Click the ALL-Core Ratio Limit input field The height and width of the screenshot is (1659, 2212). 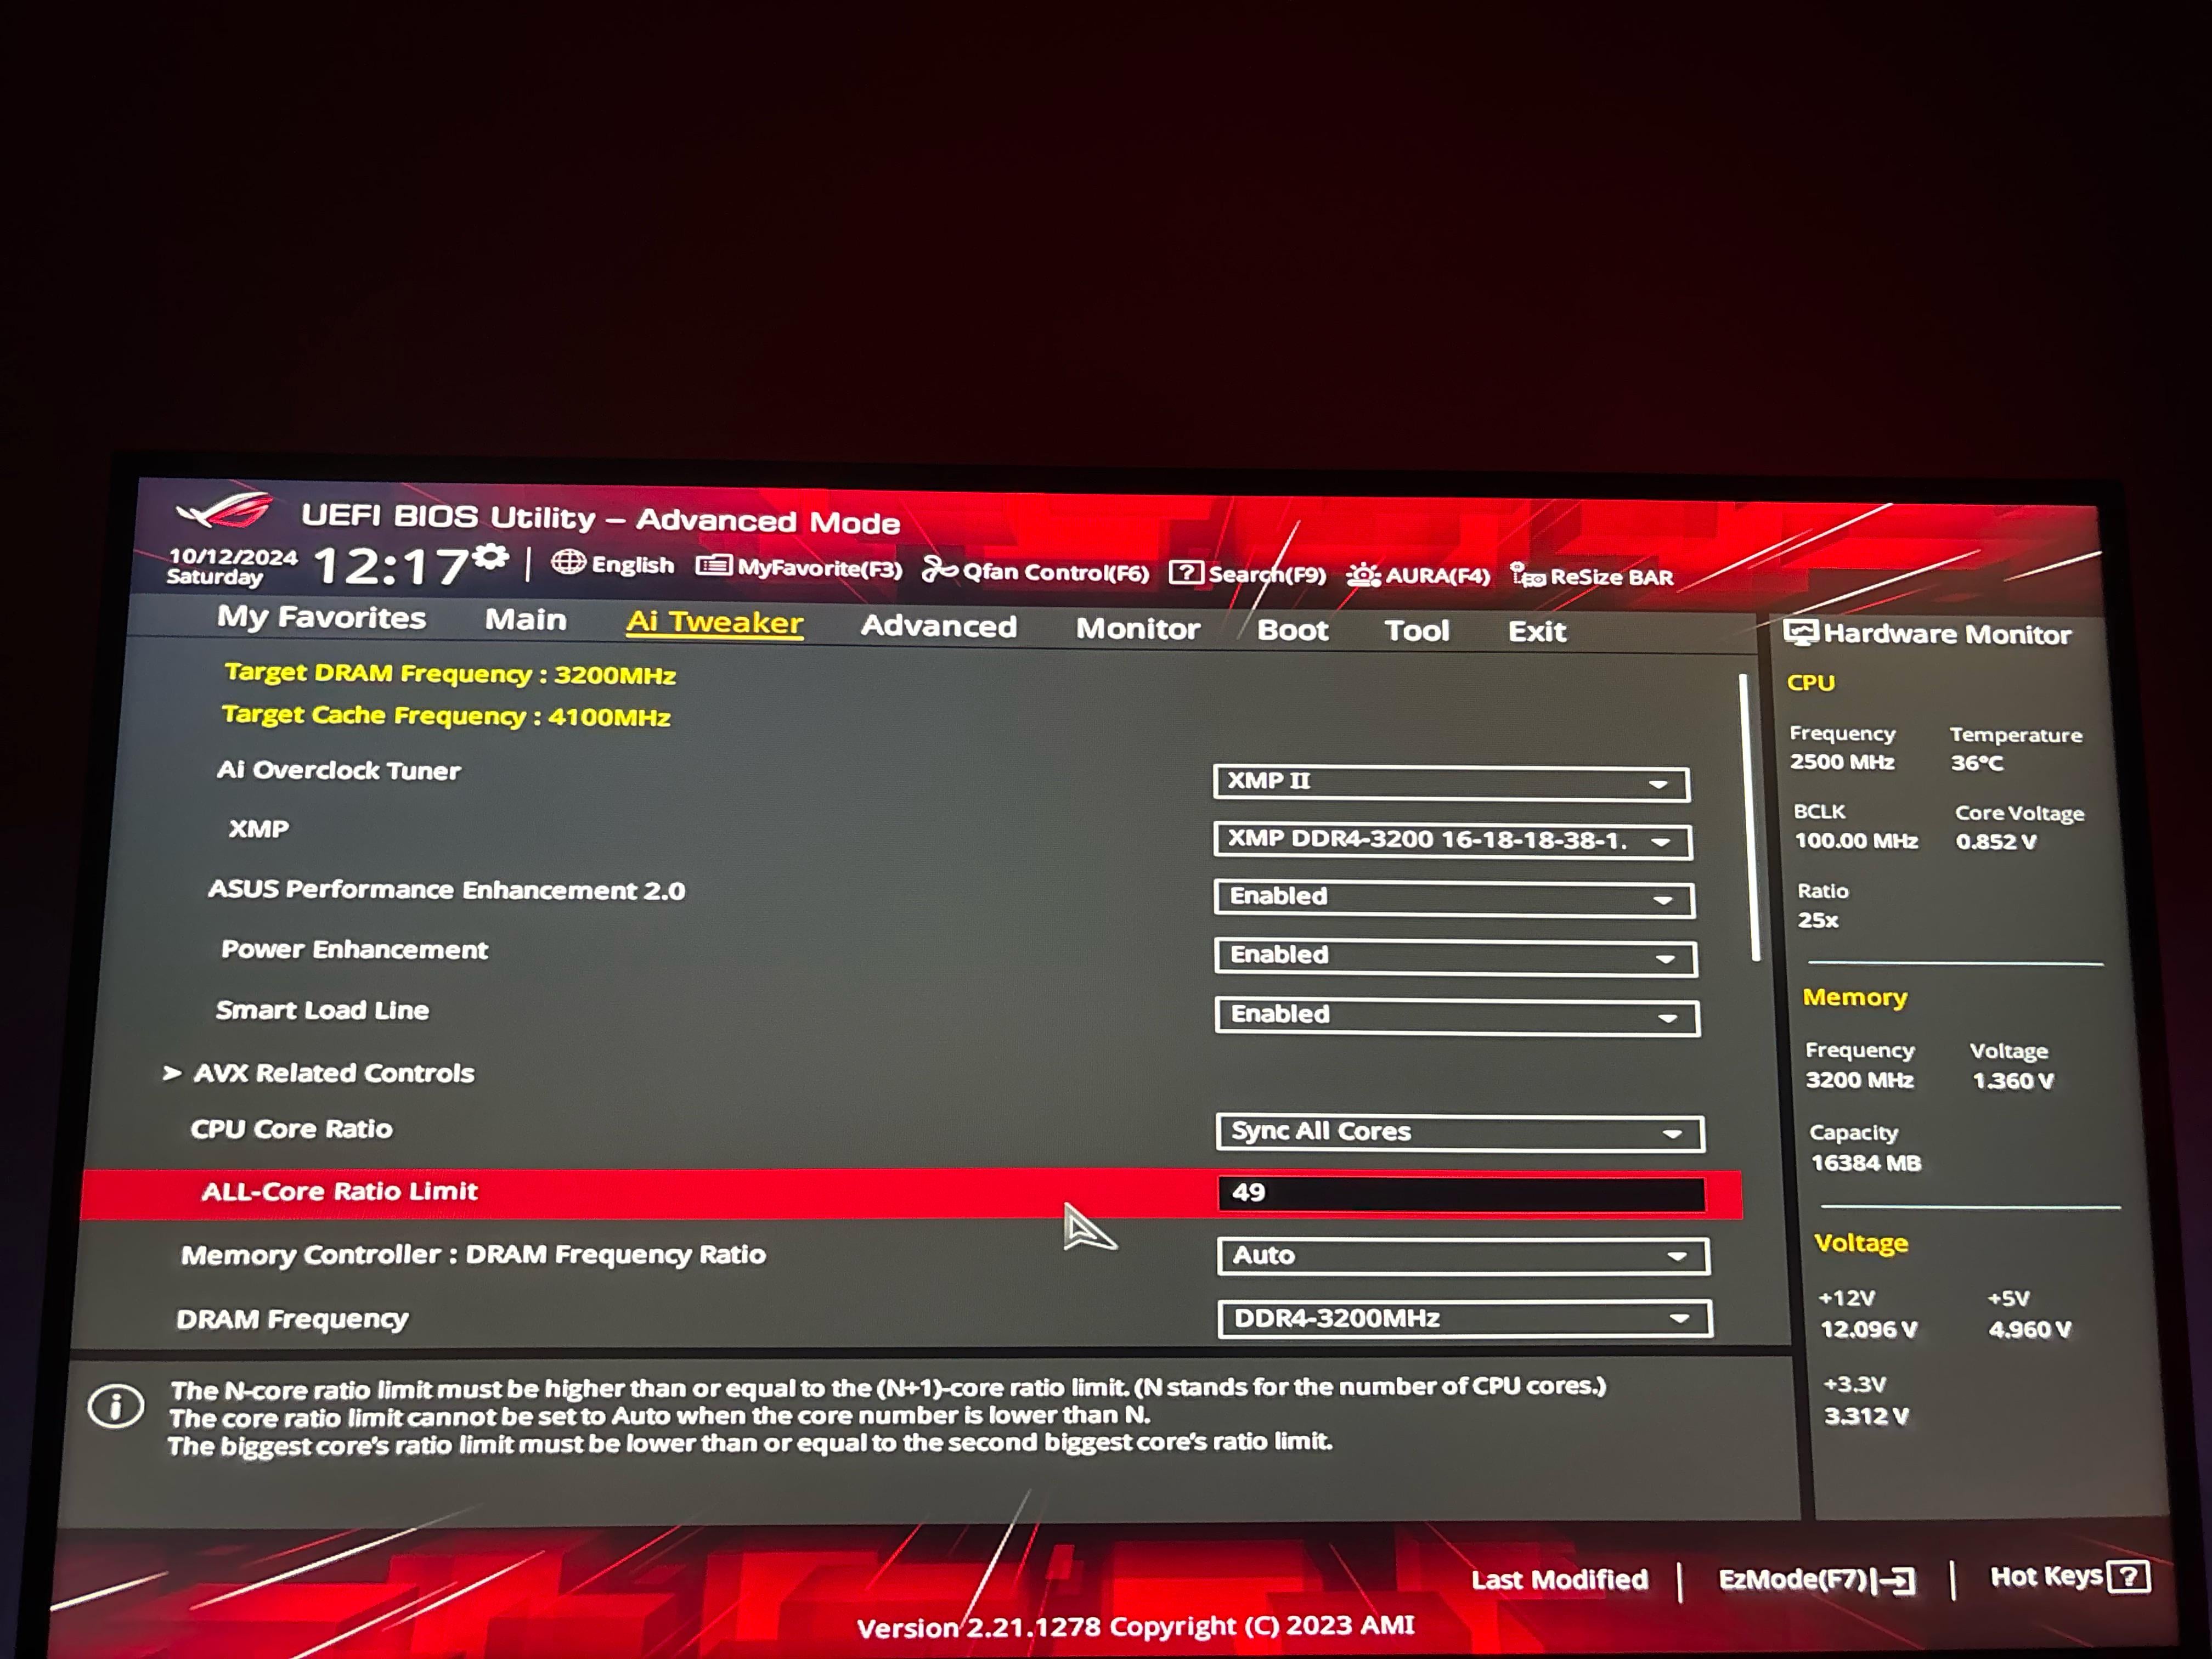[1461, 1194]
